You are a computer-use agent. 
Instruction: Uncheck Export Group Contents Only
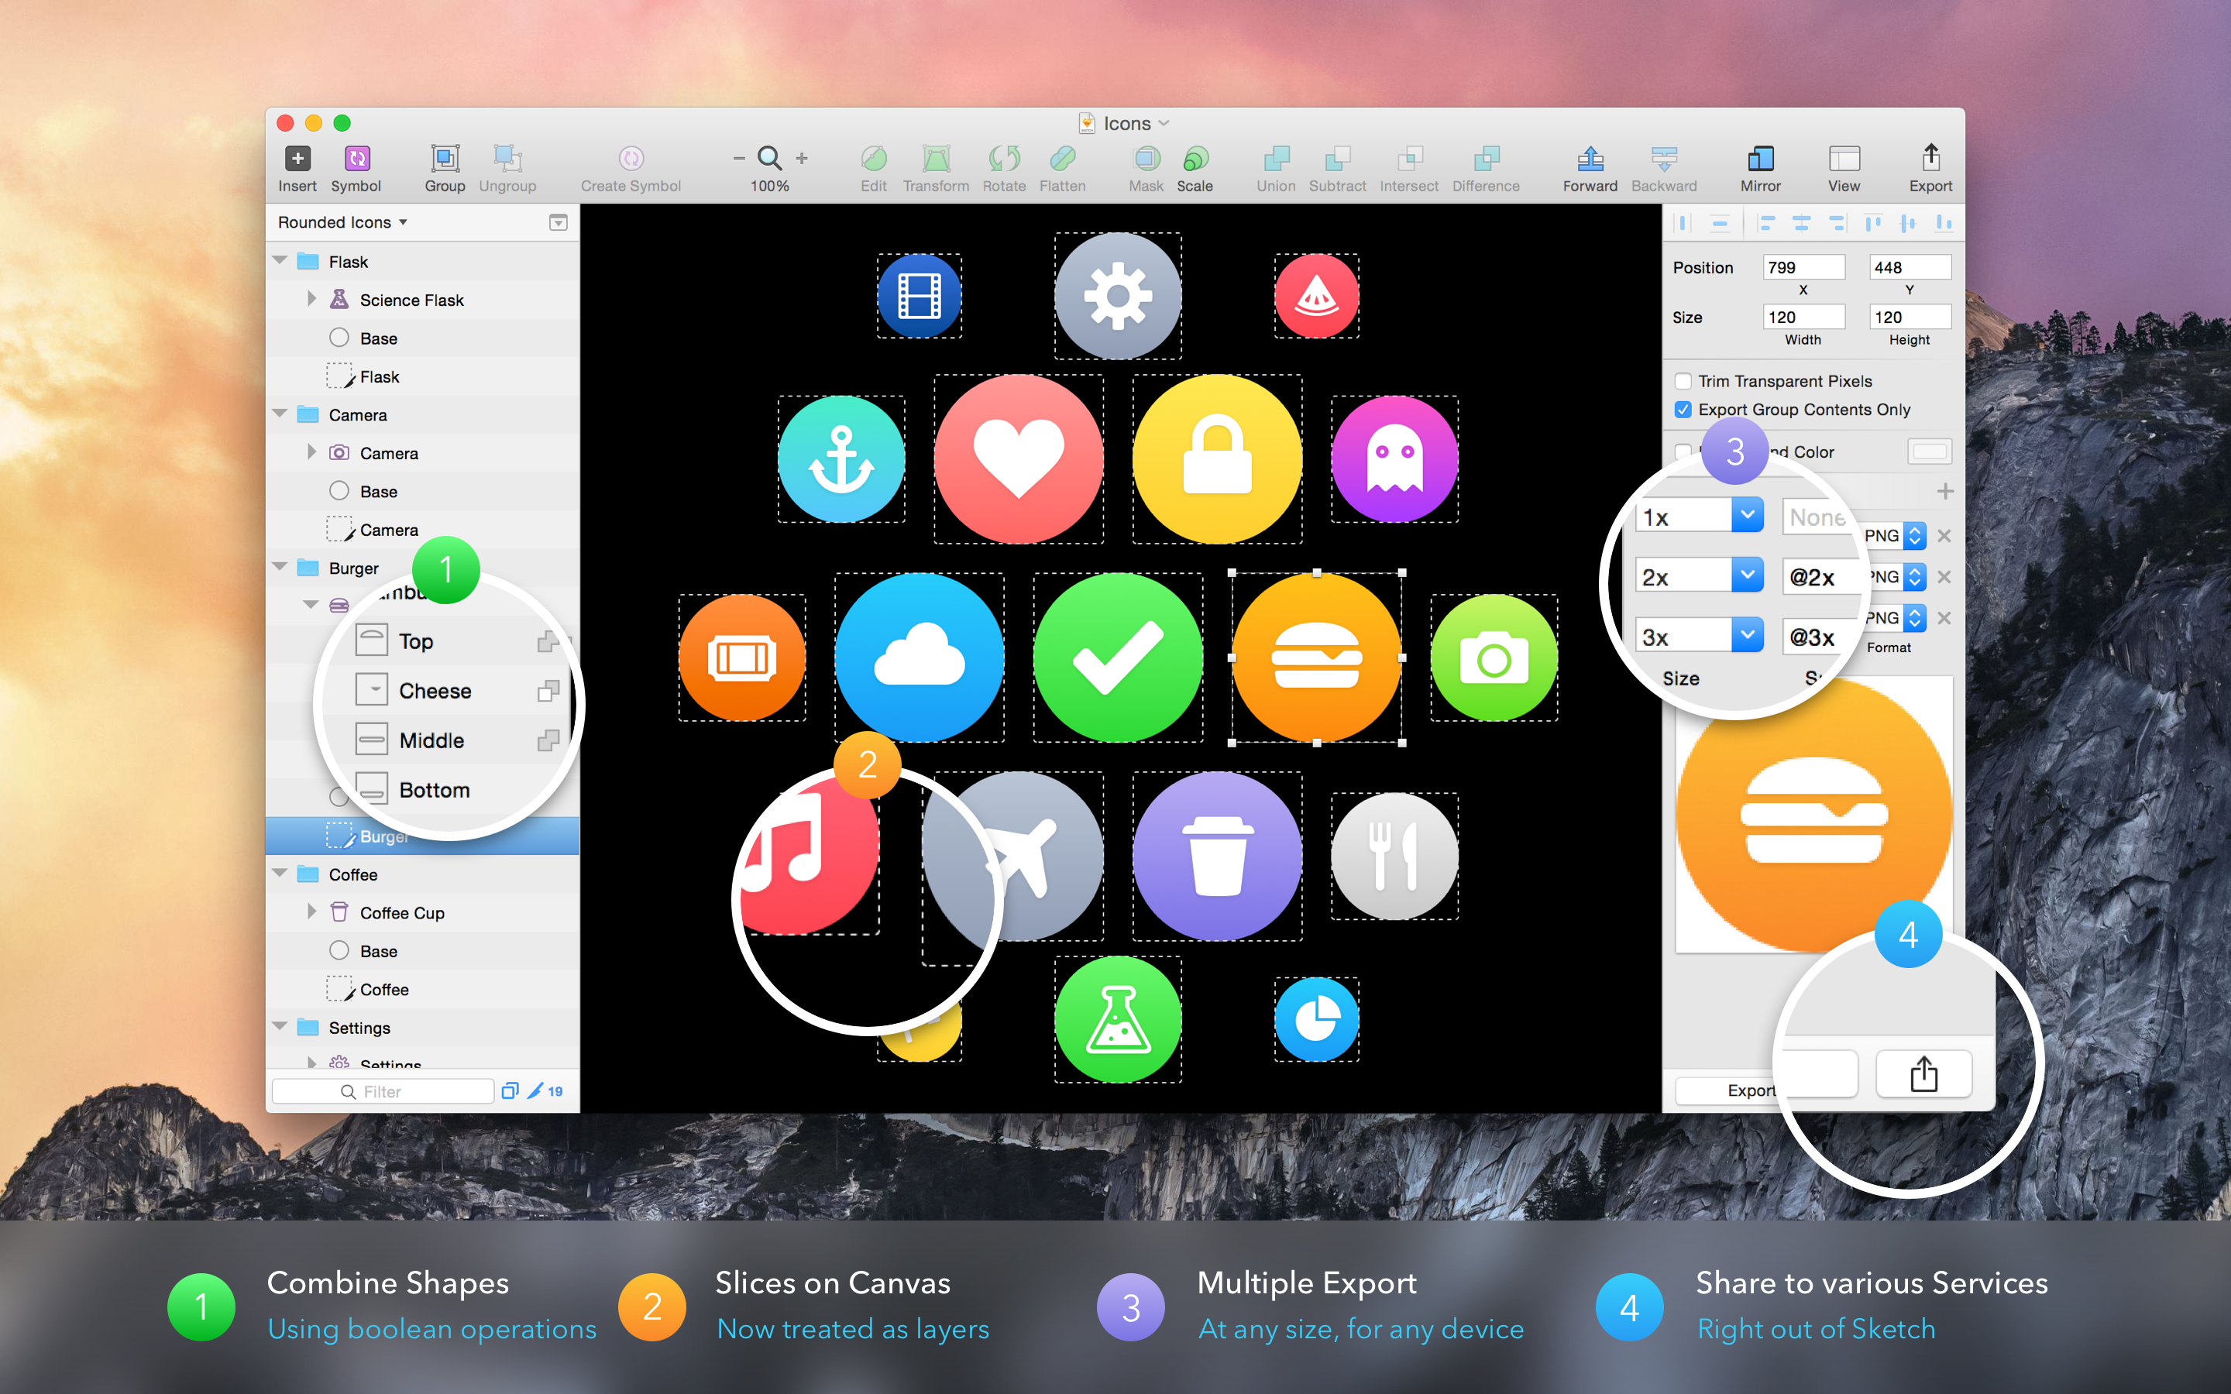[1683, 410]
